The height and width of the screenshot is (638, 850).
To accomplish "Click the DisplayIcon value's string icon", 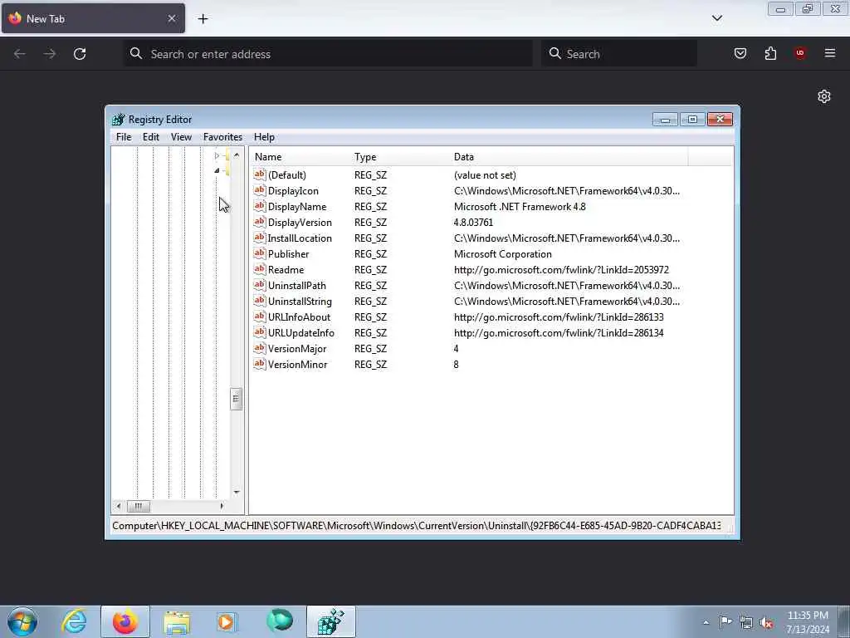I will (260, 190).
